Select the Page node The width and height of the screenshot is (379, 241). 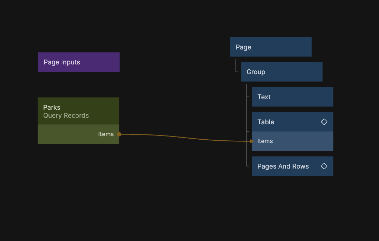click(271, 47)
